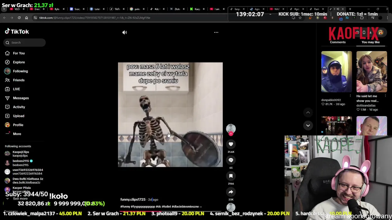Open creator avatar beside the video
The image size is (392, 220).
pos(231,129)
